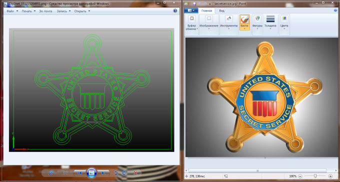Go to previous image in Photo Viewer

(x=79, y=173)
